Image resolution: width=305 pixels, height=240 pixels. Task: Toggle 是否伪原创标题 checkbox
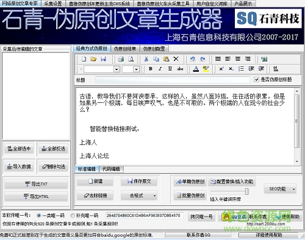tap(257, 79)
